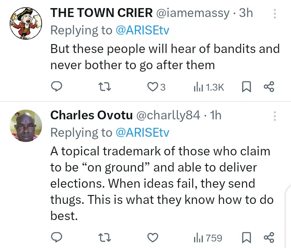Reply to THE TOWN CRIER's tweet
291x248 pixels.
[57, 87]
